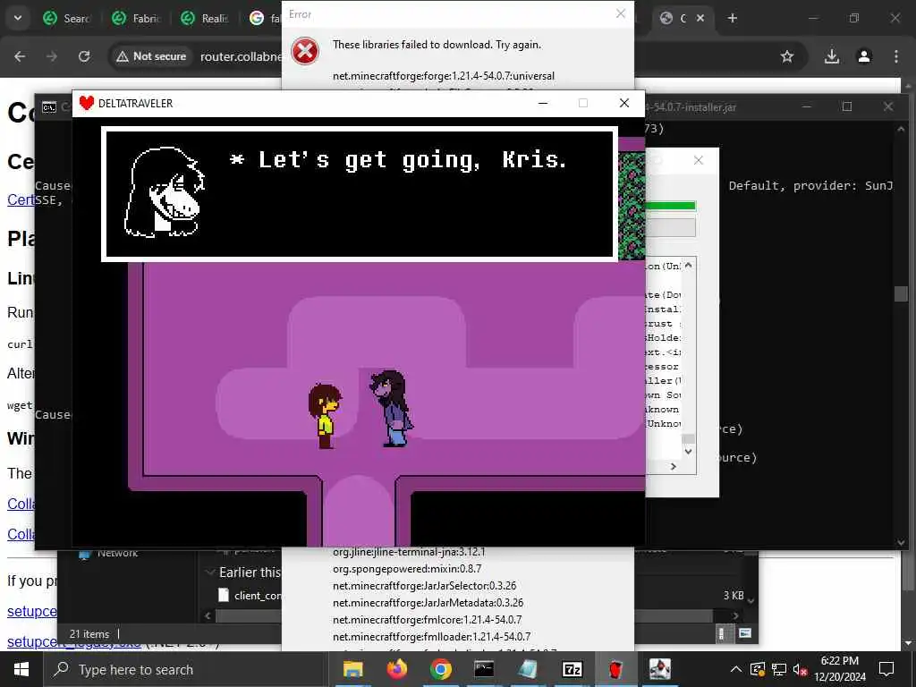The width and height of the screenshot is (916, 687).
Task: Close the small installer dialog
Action: pyautogui.click(x=698, y=160)
